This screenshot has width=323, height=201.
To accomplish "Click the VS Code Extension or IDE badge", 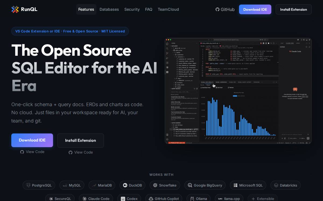I will click(70, 31).
